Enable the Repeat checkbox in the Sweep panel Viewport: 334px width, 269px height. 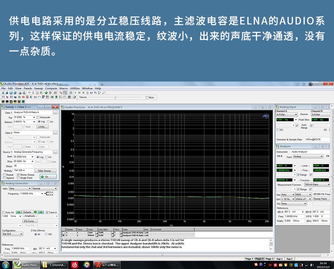click(4, 175)
